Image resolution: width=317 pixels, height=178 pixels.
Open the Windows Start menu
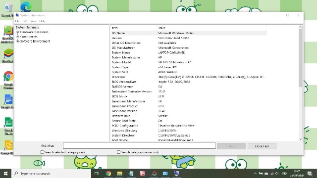[x=5, y=174]
